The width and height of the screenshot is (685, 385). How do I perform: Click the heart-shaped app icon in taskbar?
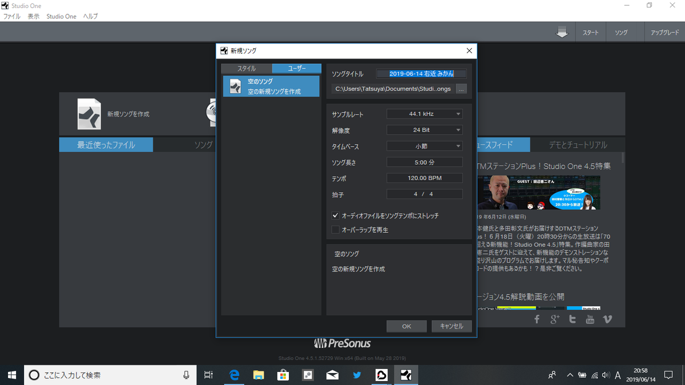(x=382, y=375)
